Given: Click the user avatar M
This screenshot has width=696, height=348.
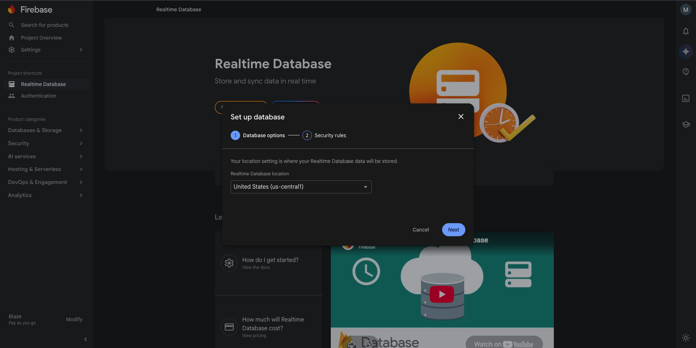Looking at the screenshot, I should coord(685,10).
